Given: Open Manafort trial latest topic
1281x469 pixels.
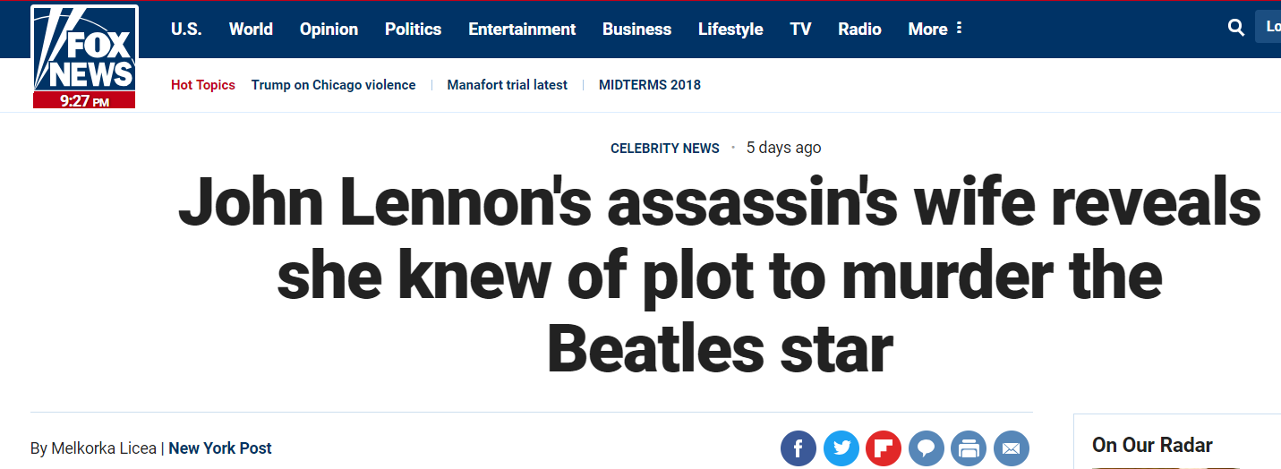Looking at the screenshot, I should tap(507, 85).
